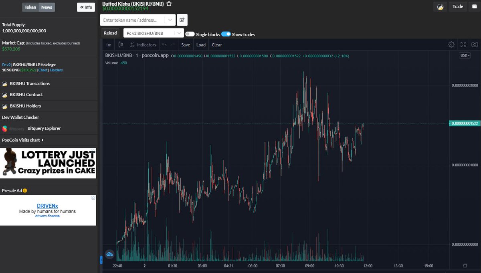
Task: Take a chart snapshot with camera icon
Action: 475,44
